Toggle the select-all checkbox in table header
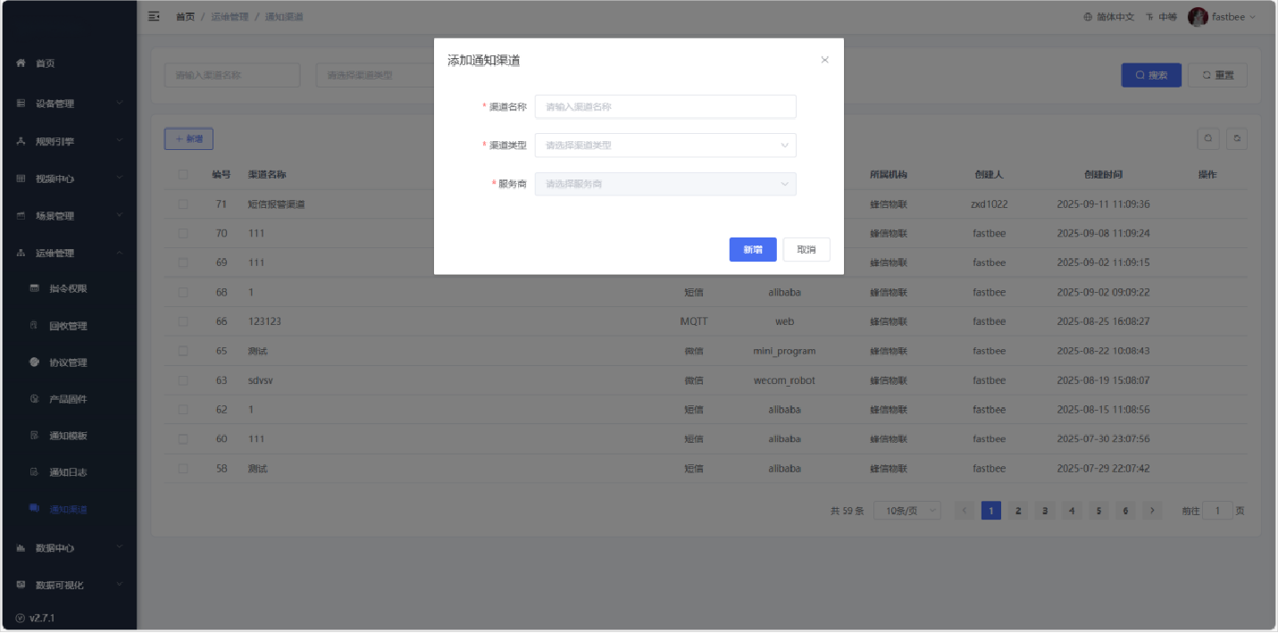The width and height of the screenshot is (1278, 633). pyautogui.click(x=183, y=174)
